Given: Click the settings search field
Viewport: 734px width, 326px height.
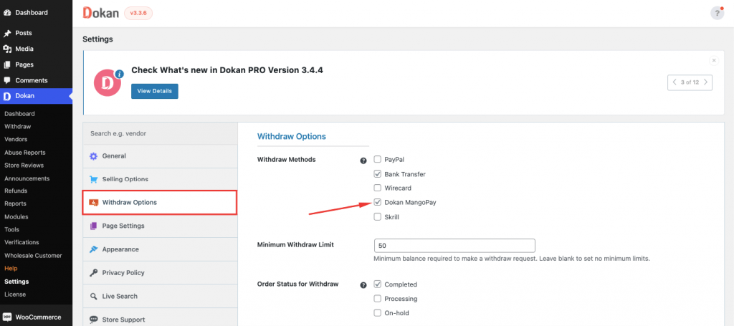Looking at the screenshot, I should click(160, 133).
